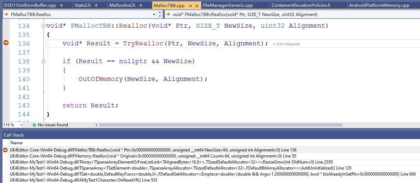Click TryRealloc in line 136
Screen dimensions: 420x183
click(143, 44)
